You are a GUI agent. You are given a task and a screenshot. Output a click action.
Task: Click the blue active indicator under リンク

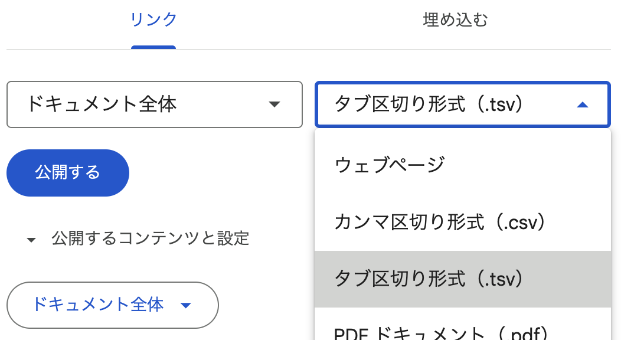(153, 47)
